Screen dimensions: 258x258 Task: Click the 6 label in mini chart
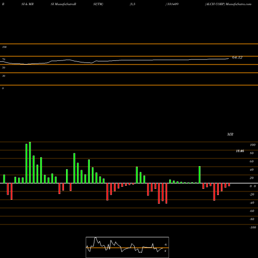[x=166, y=245]
